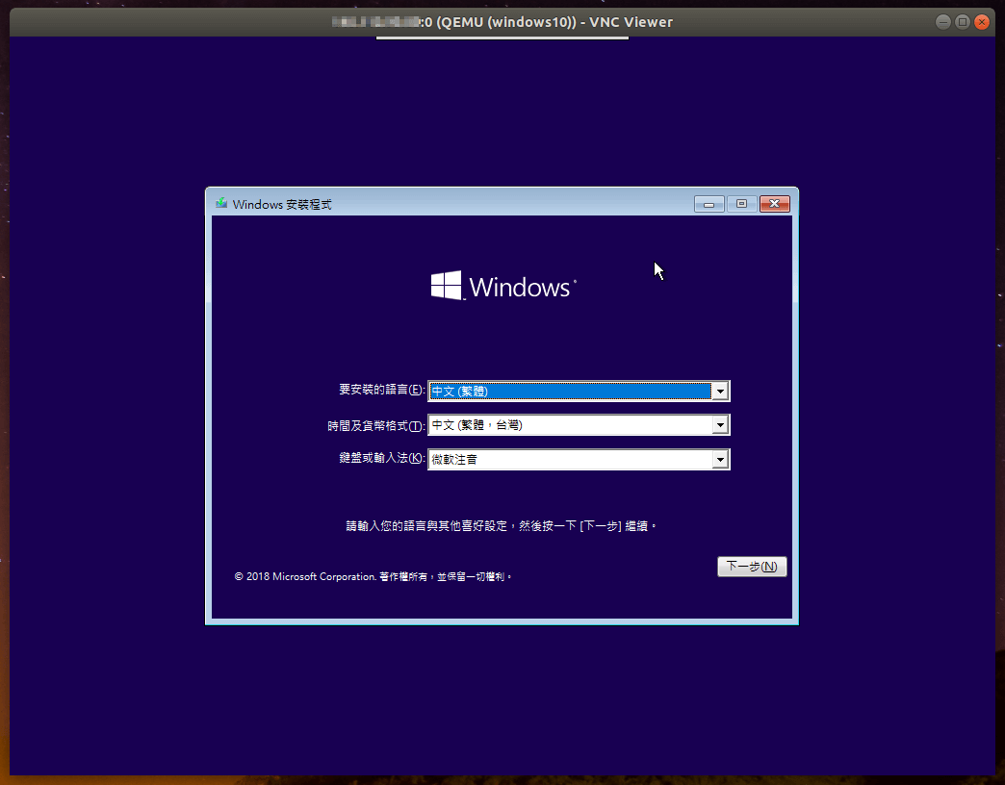Minimize the VNC Viewer window
The image size is (1005, 785).
coord(942,21)
